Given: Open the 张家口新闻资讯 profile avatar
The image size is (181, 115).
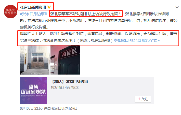Looking at the screenshot, I should click(x=10, y=11).
